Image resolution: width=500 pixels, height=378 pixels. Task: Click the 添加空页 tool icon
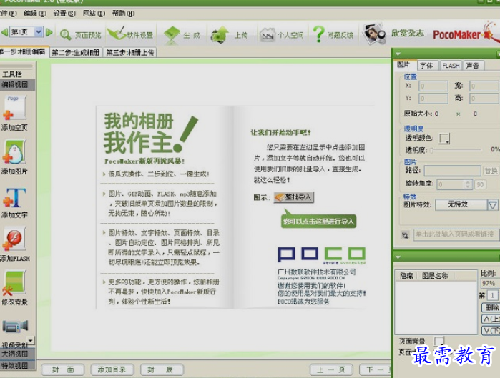pos(14,109)
